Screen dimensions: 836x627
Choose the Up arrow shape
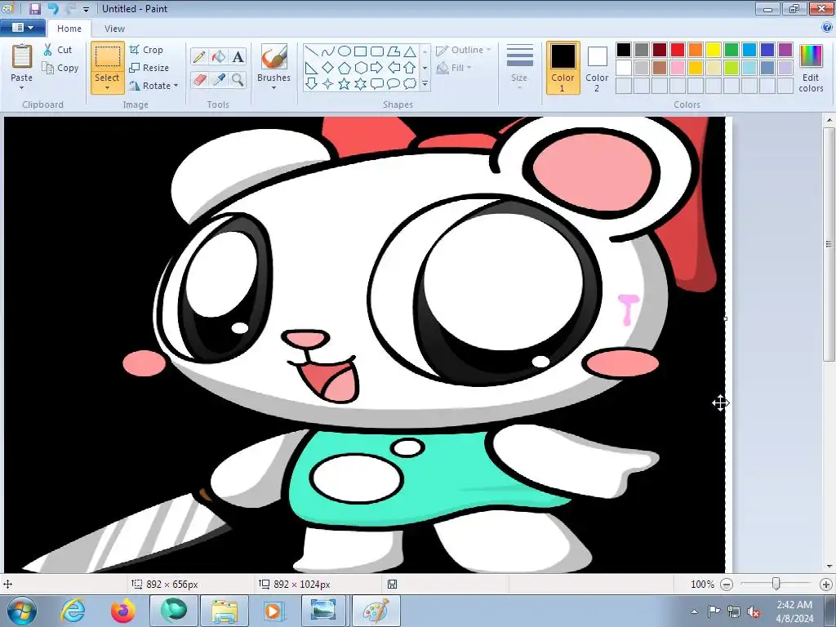(410, 68)
